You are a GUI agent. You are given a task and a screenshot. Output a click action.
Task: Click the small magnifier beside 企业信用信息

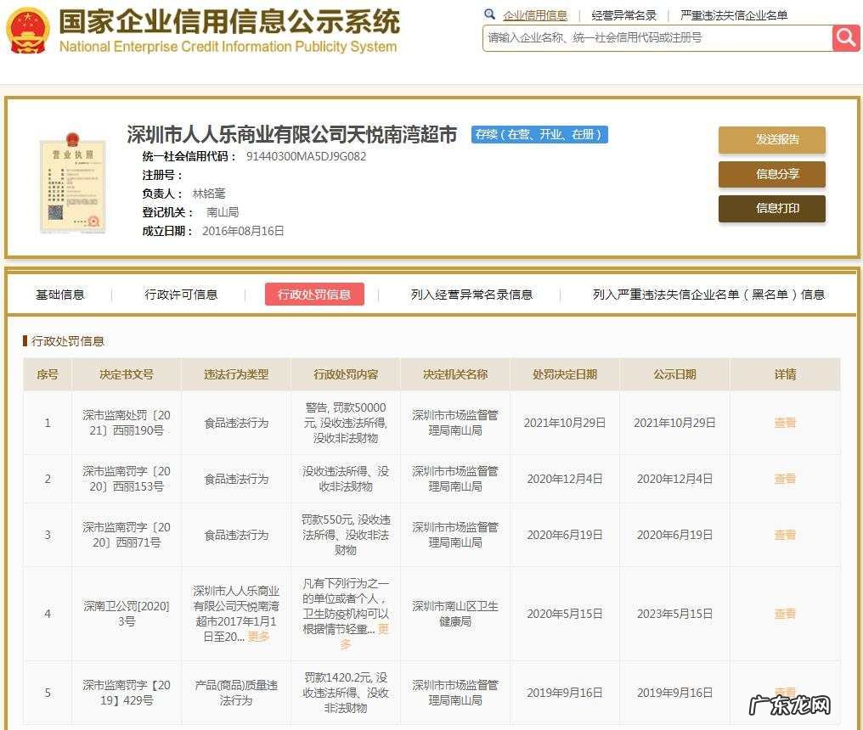488,14
